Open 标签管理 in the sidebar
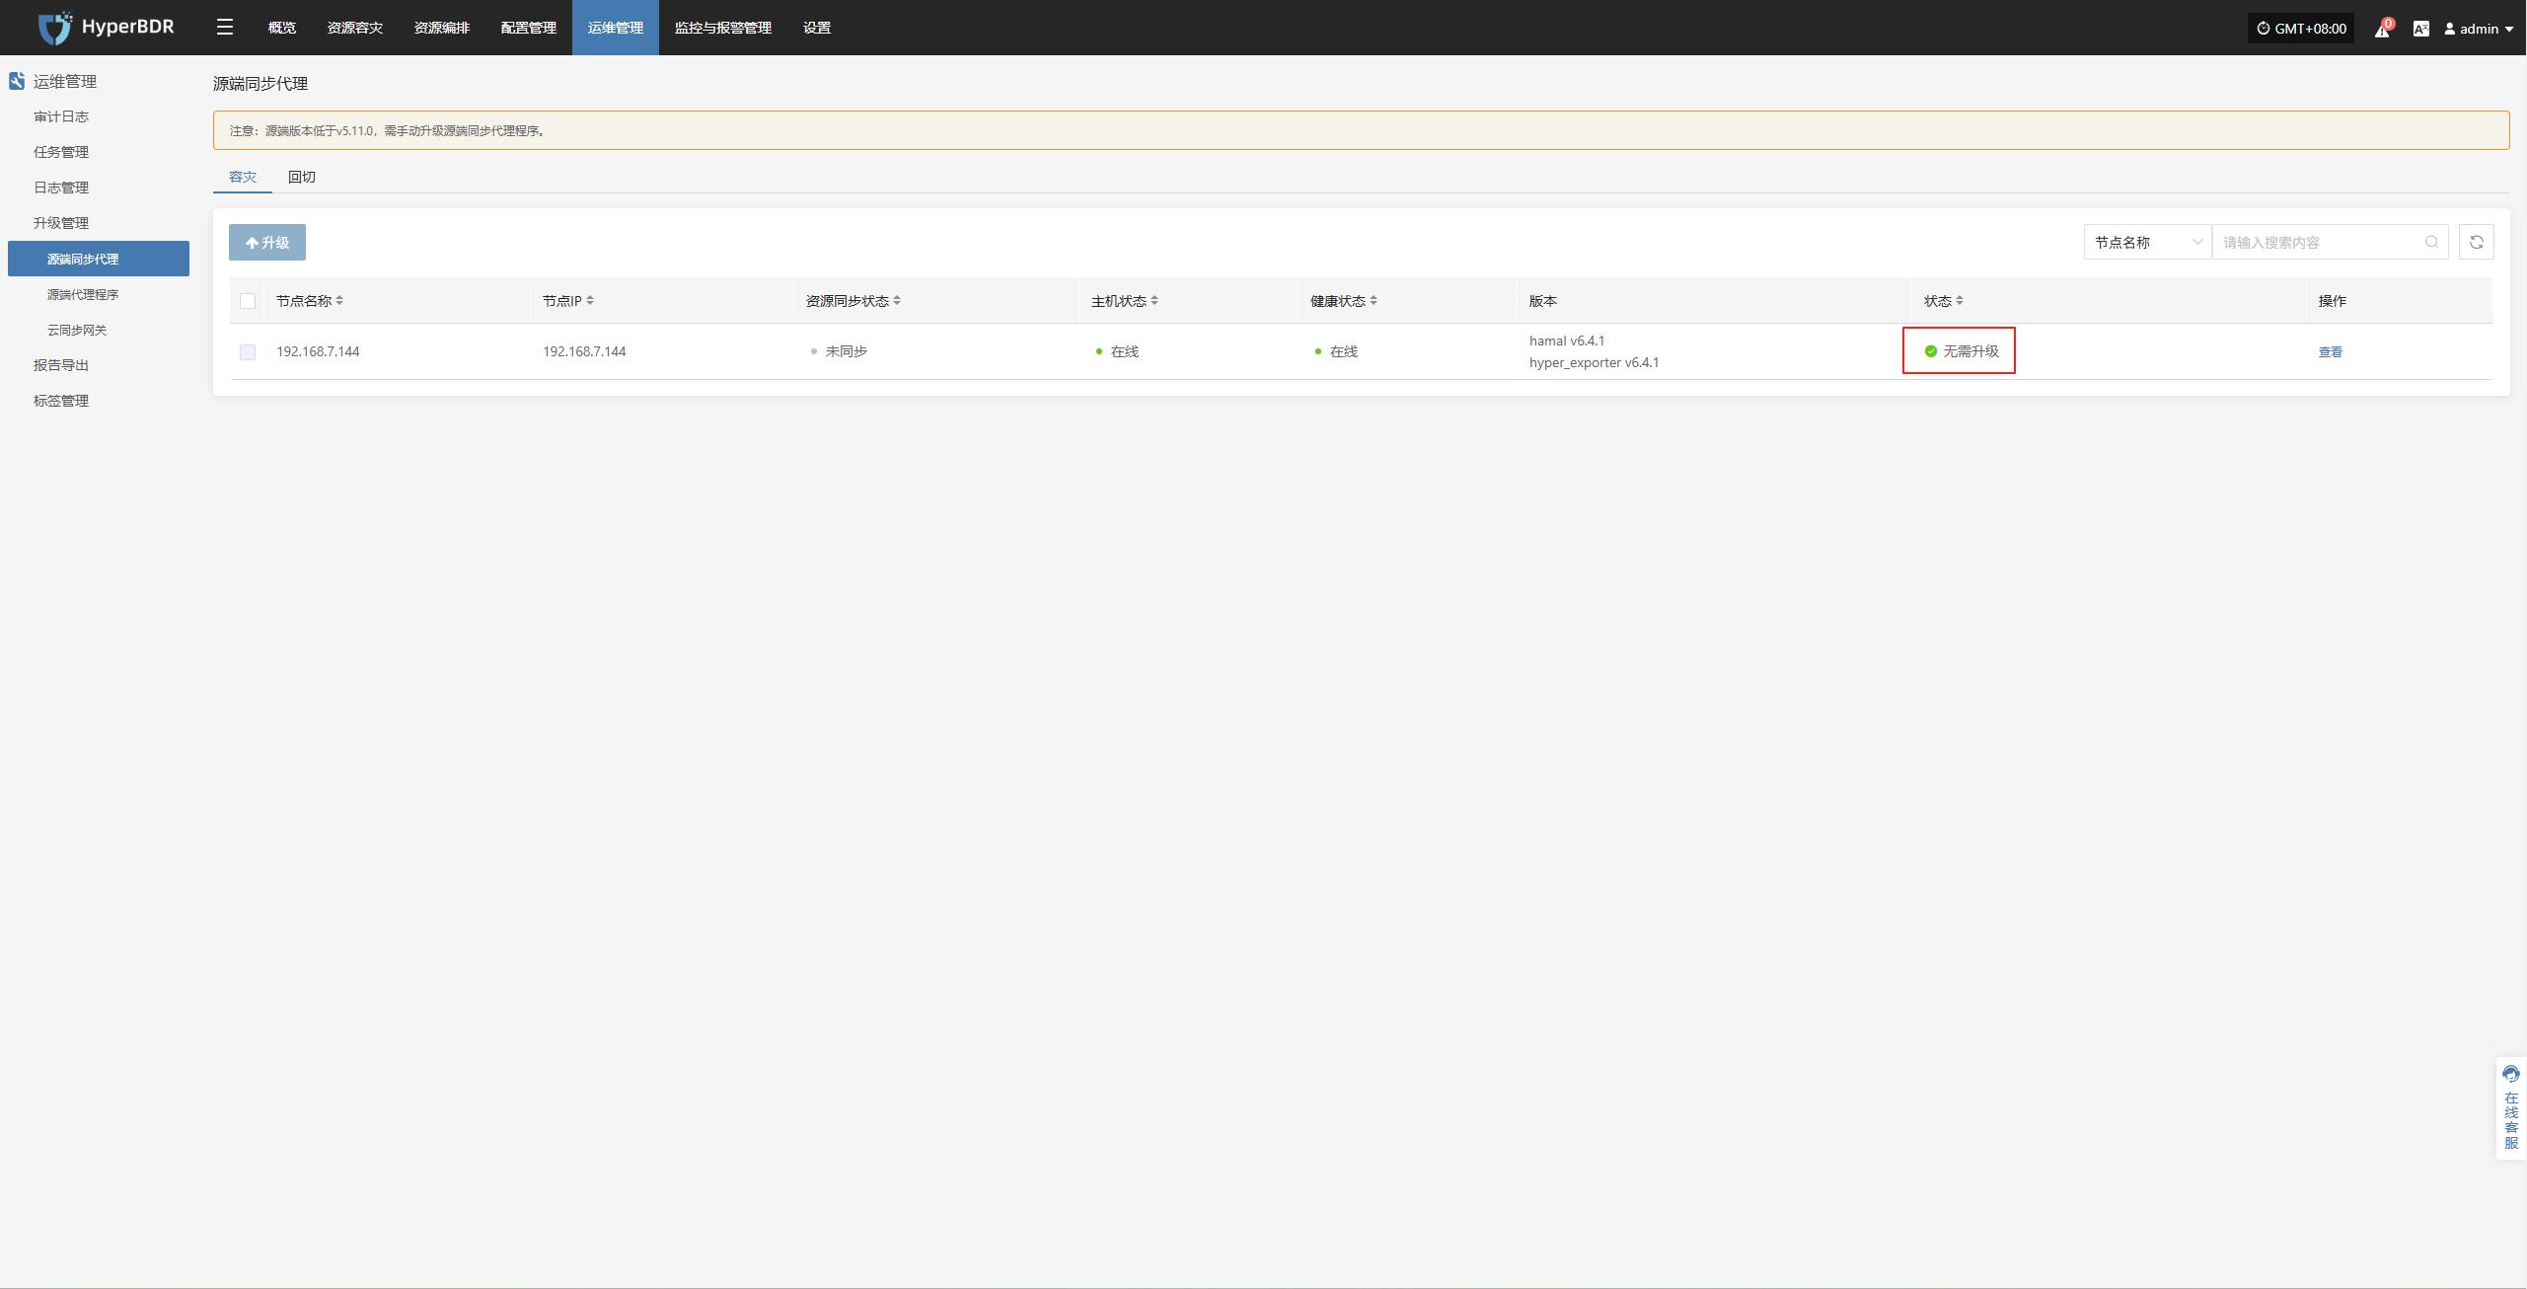This screenshot has height=1289, width=2527. 61,401
